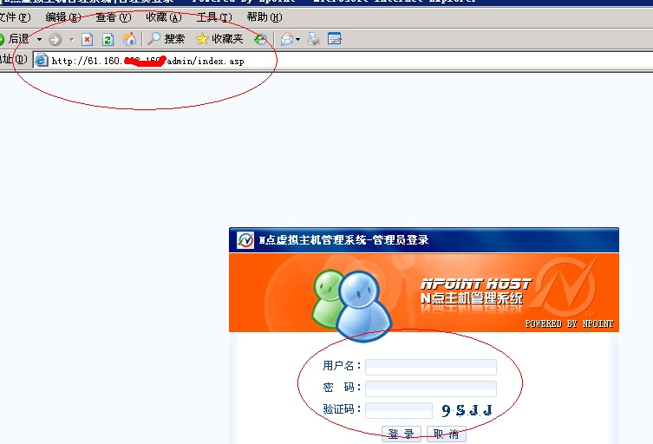Click the IE page icon in address bar

(x=42, y=61)
